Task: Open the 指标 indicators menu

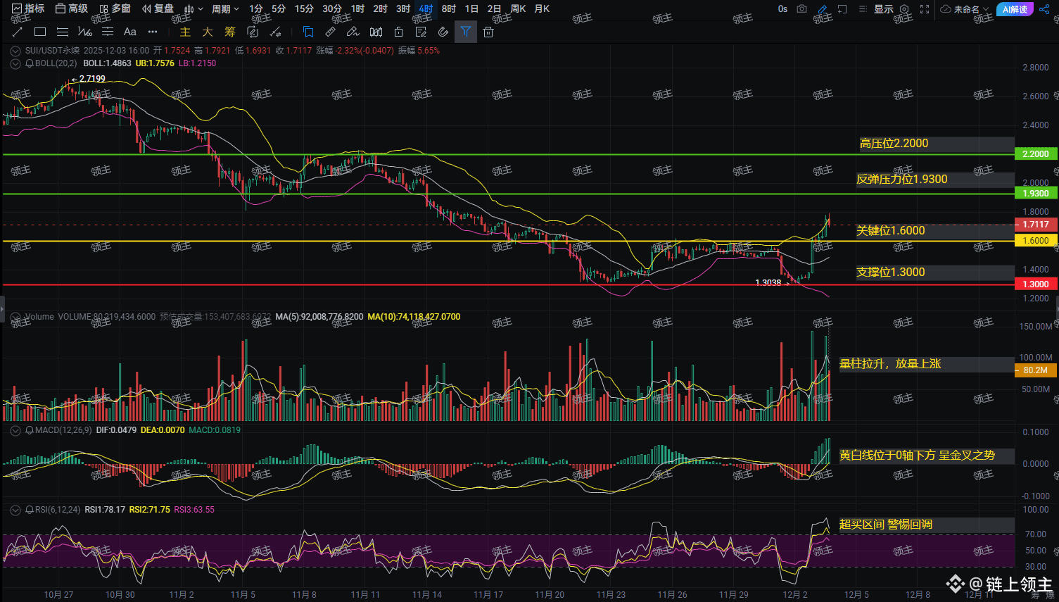Action: click(28, 9)
